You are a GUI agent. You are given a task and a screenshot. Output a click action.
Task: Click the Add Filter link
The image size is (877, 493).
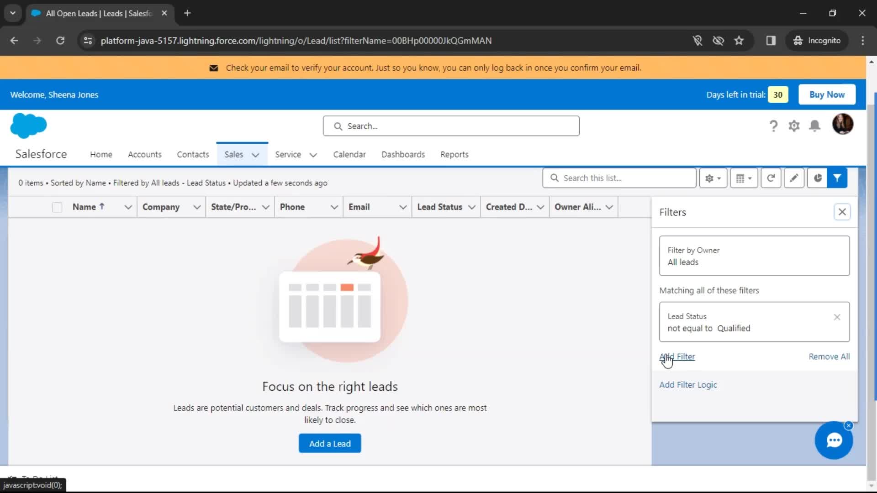[x=677, y=357]
